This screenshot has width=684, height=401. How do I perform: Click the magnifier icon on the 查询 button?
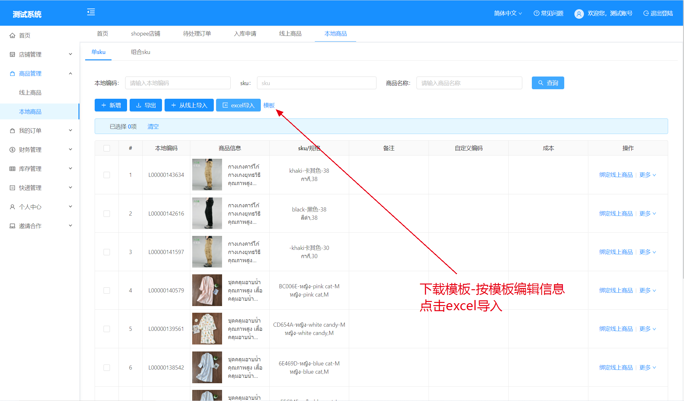(x=540, y=83)
